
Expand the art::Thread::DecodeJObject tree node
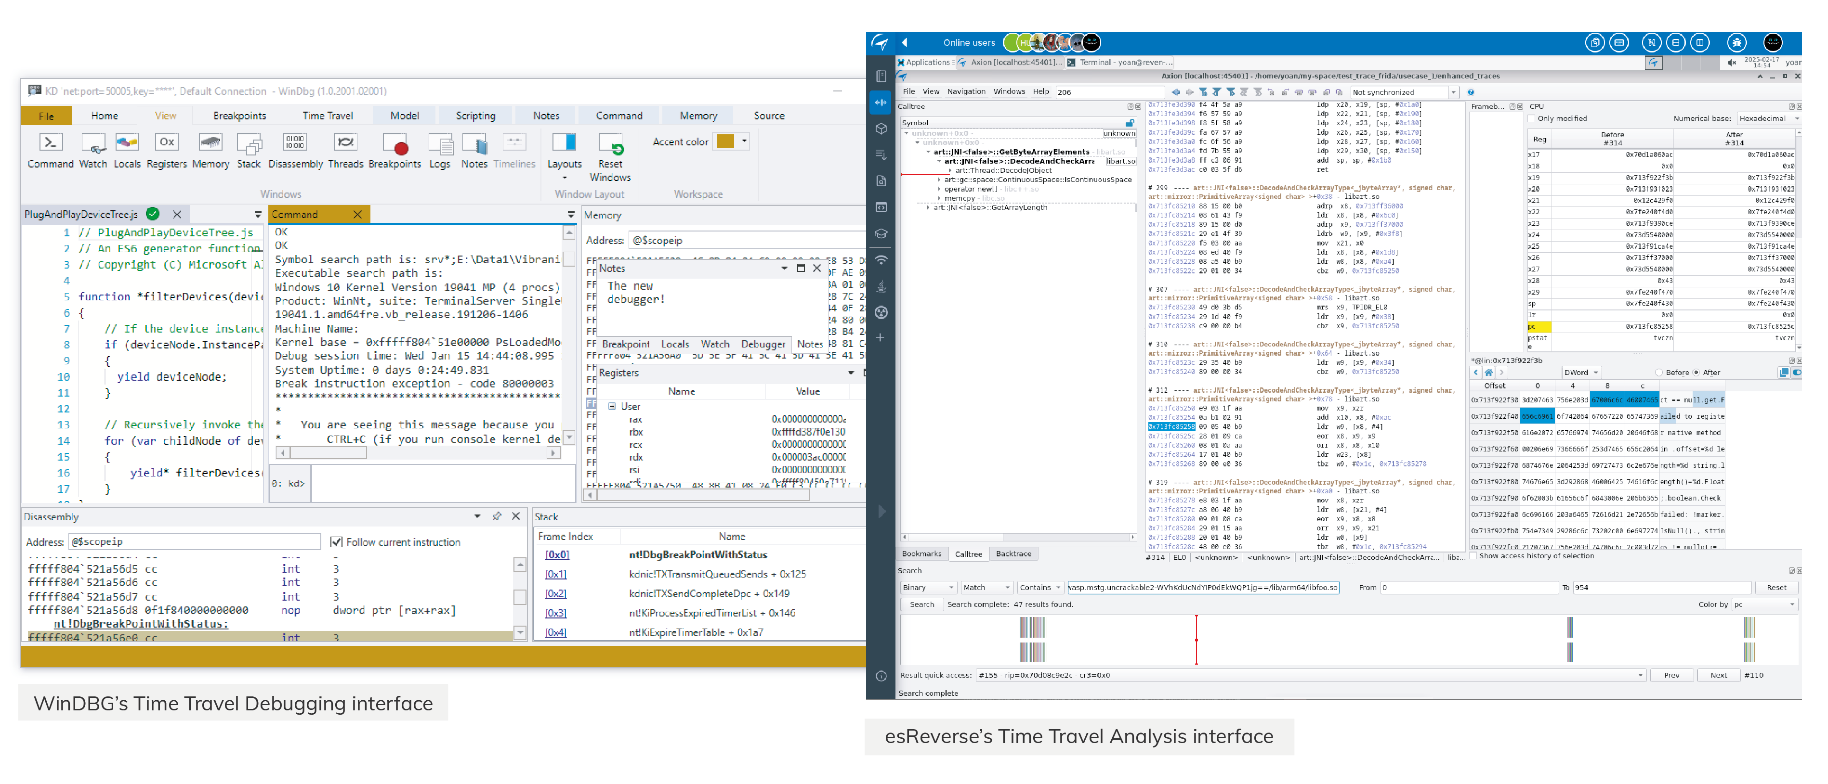(x=950, y=170)
